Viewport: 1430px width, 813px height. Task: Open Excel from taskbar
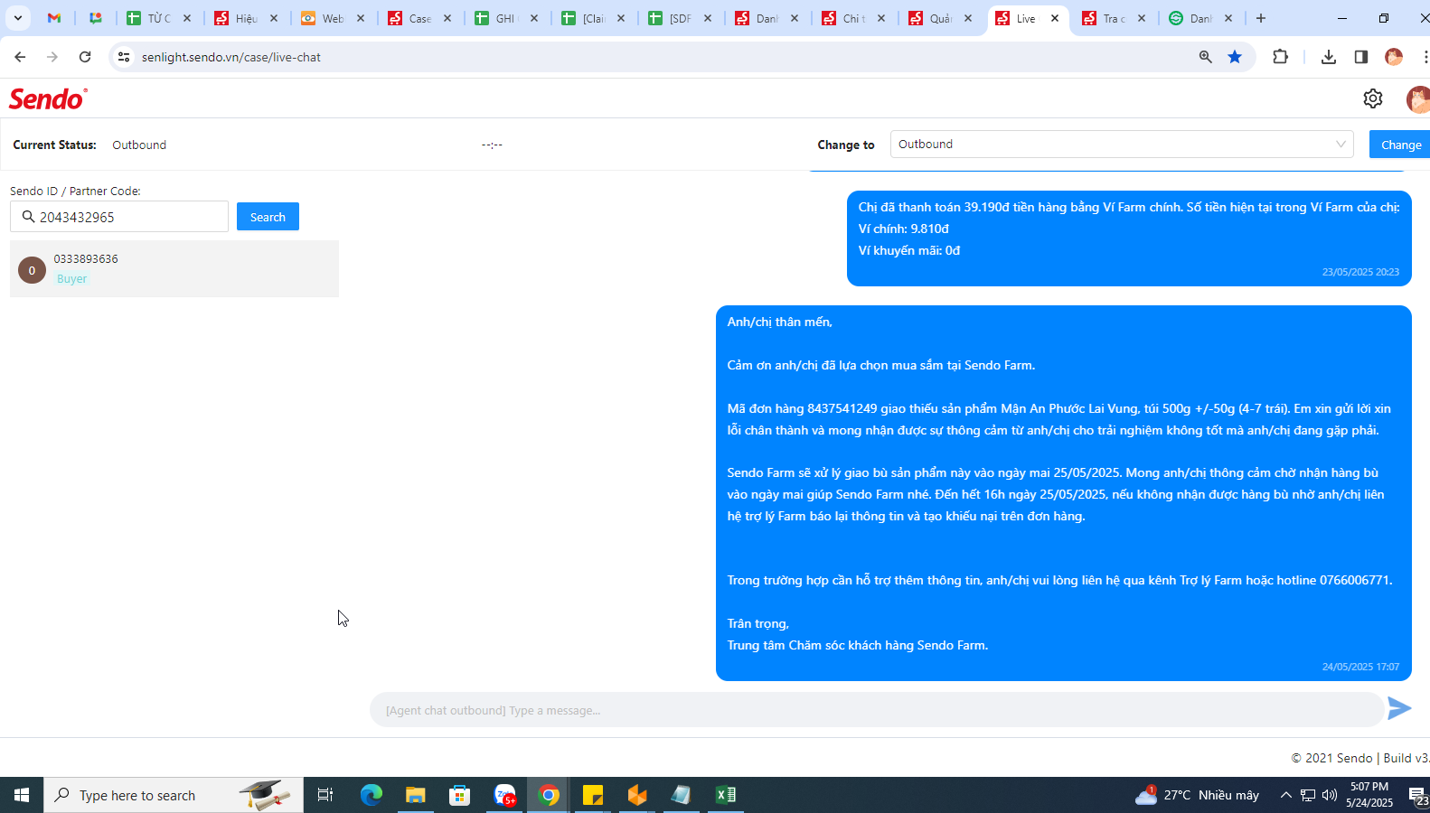[x=726, y=795]
